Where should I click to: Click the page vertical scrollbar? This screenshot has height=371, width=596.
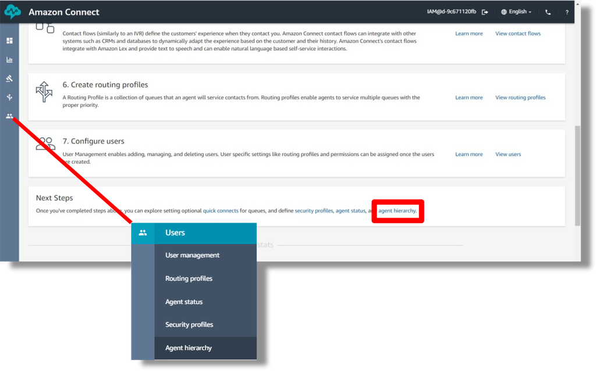coord(577,174)
